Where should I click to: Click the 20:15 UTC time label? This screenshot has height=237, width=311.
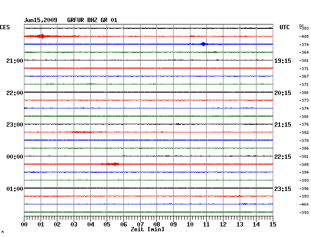tap(283, 93)
